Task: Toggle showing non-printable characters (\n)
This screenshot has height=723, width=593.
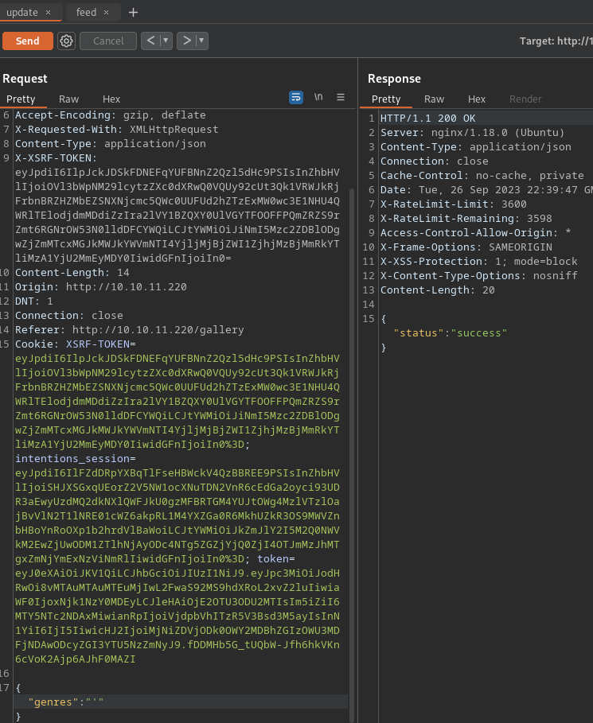Action: click(x=318, y=97)
